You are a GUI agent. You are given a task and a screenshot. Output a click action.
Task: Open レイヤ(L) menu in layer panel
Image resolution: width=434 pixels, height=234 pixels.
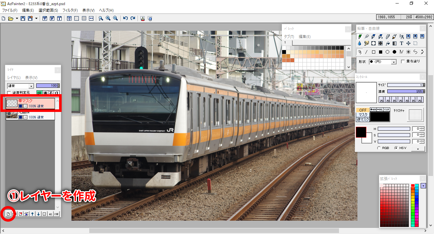tap(14, 78)
